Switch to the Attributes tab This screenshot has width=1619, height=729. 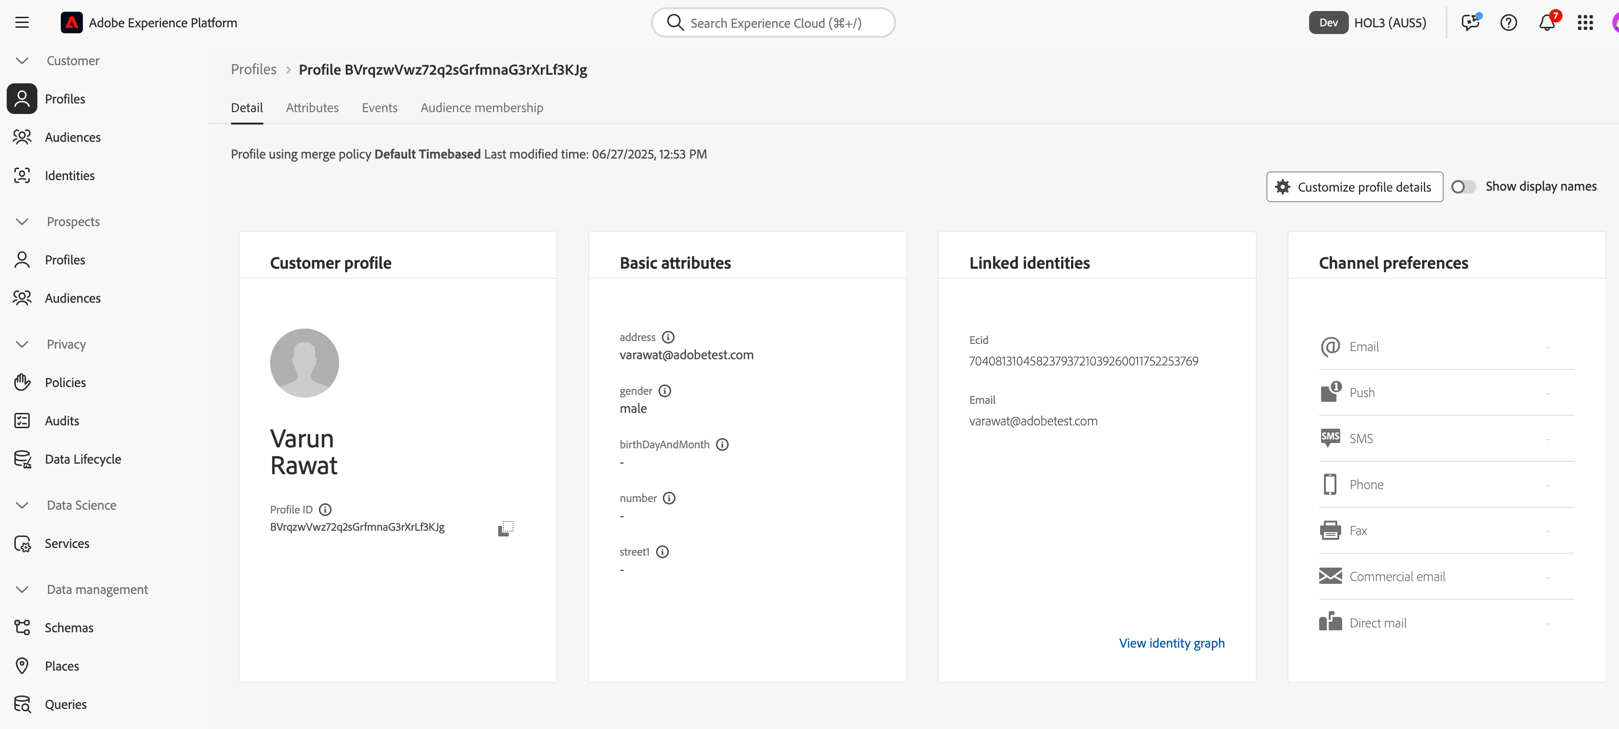[312, 107]
